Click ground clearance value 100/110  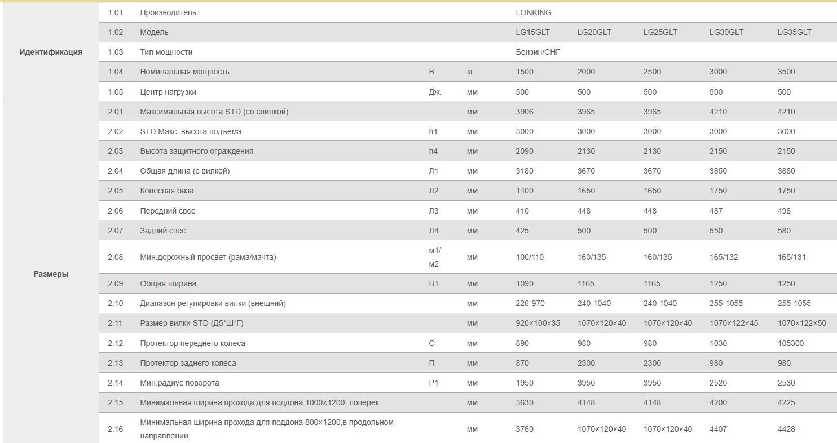coord(530,257)
